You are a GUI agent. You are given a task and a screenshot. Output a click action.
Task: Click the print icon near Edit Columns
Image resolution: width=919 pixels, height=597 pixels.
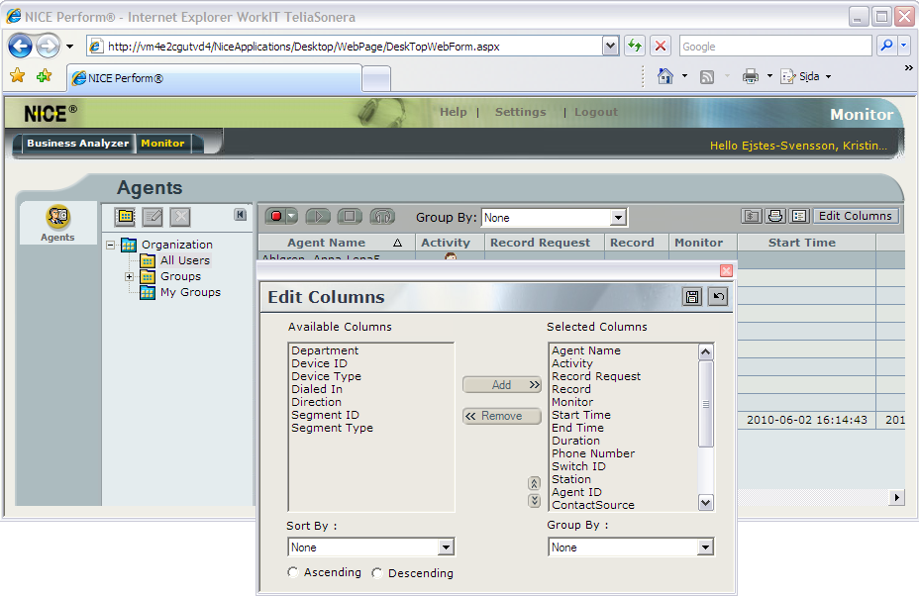(775, 216)
